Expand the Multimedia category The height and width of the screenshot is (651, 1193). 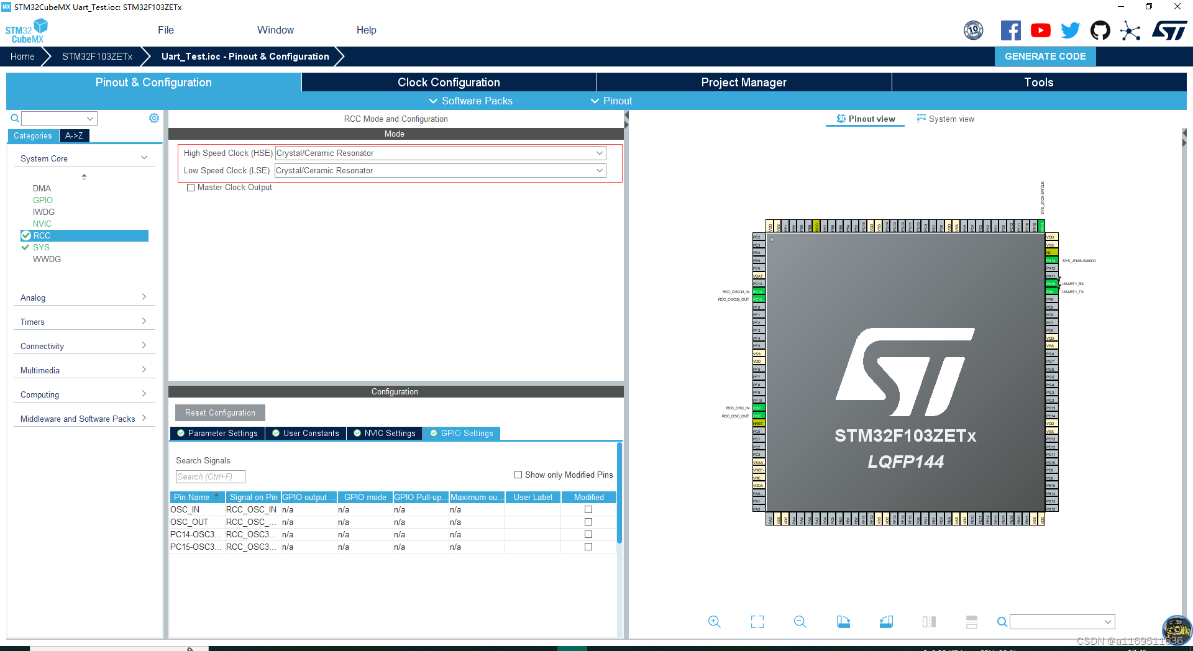(x=84, y=370)
